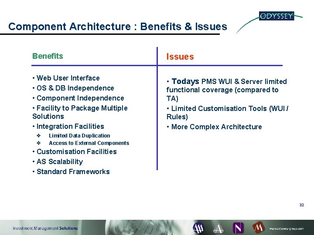Click the Todays PMS WUI & Server bullet
Viewport: 314px width, 235px height.
pos(227,90)
